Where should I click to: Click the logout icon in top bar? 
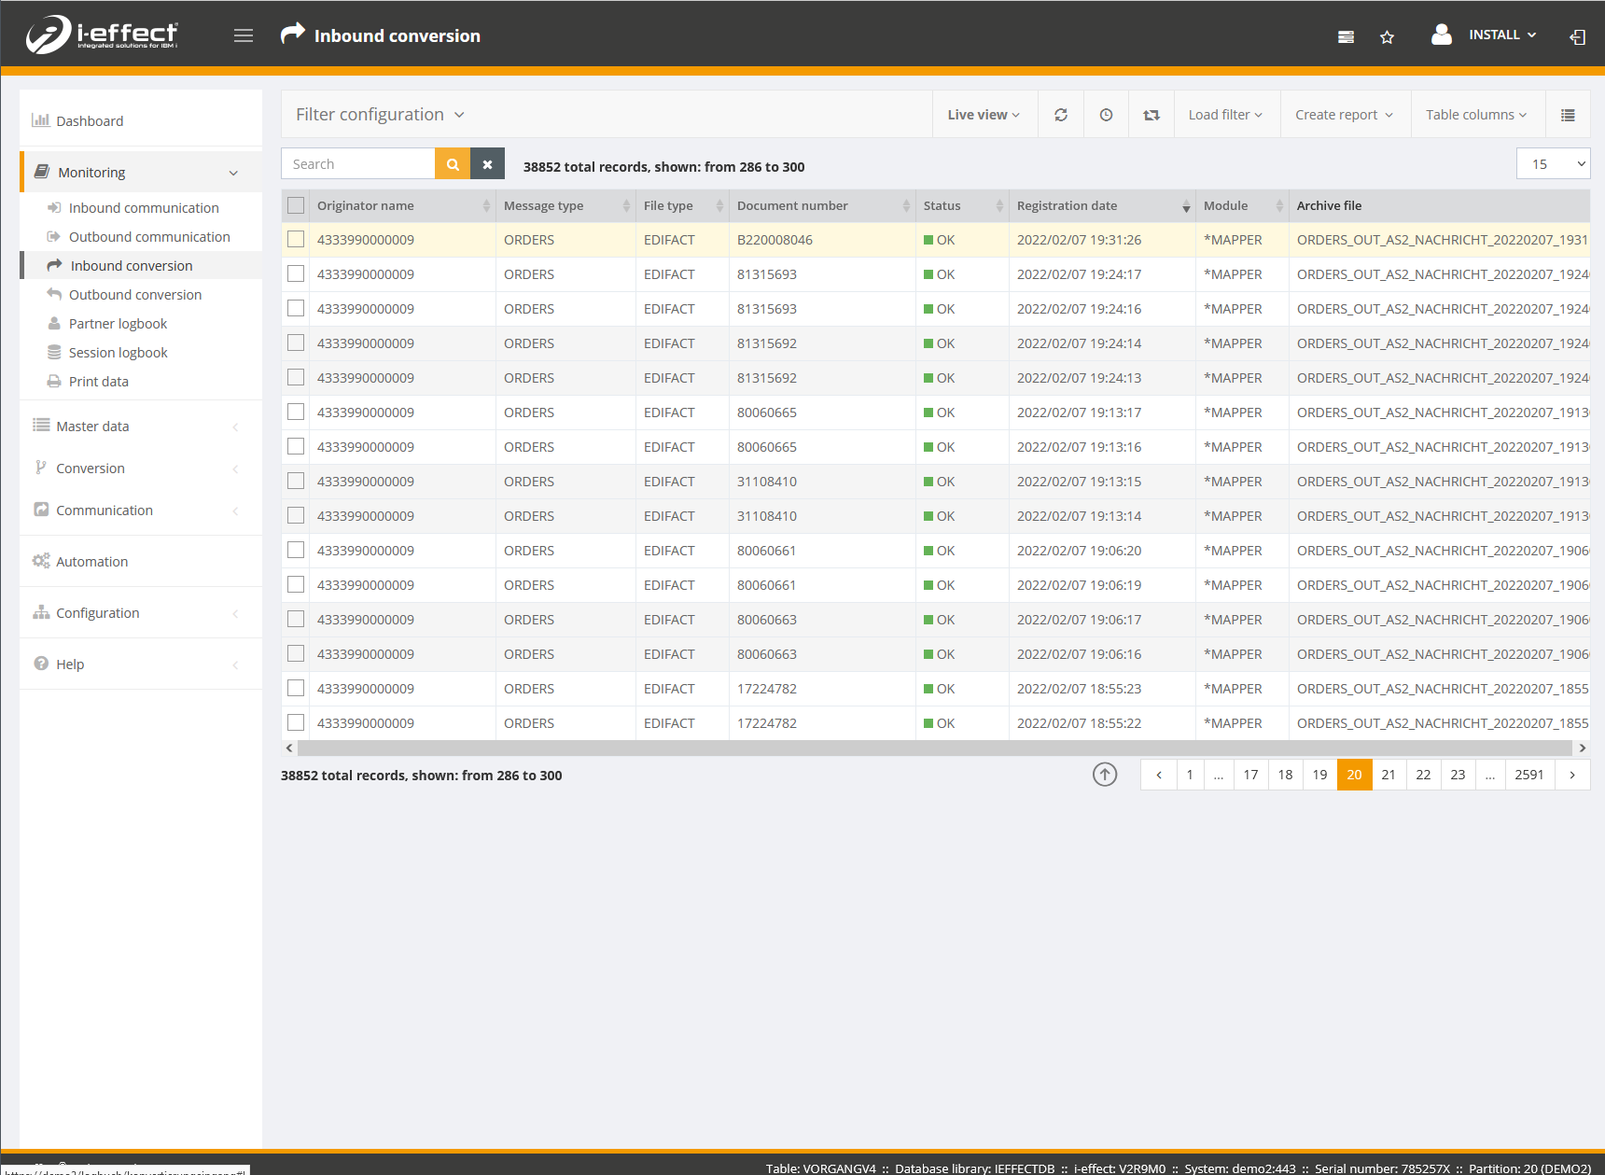coord(1577,37)
